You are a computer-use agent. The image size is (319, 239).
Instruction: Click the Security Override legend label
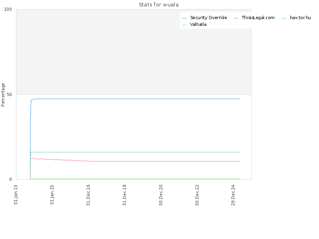(x=209, y=18)
